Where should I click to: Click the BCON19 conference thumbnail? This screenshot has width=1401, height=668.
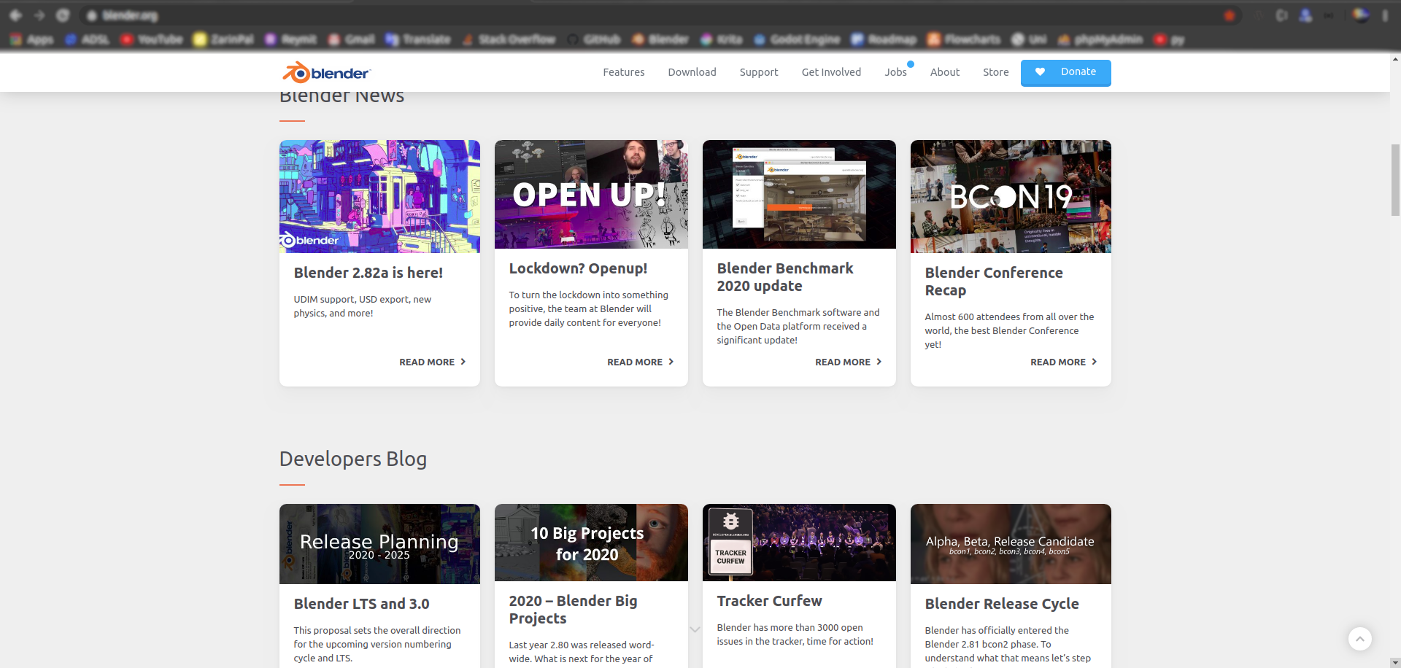(x=1011, y=196)
